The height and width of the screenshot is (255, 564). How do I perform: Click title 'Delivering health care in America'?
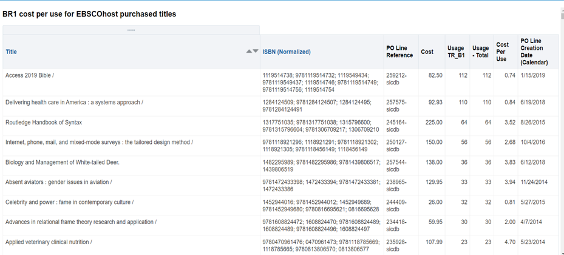click(x=74, y=103)
